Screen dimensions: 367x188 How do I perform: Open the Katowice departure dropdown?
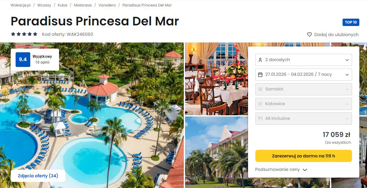(304, 104)
